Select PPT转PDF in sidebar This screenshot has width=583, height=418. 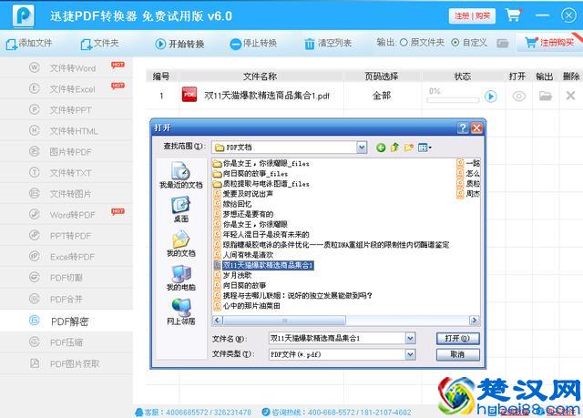(x=66, y=236)
